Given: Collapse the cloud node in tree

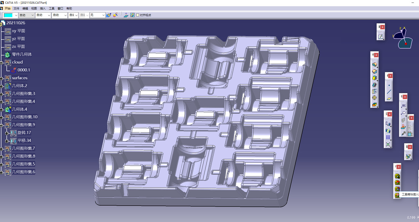Looking at the screenshot, I should point(2,63).
